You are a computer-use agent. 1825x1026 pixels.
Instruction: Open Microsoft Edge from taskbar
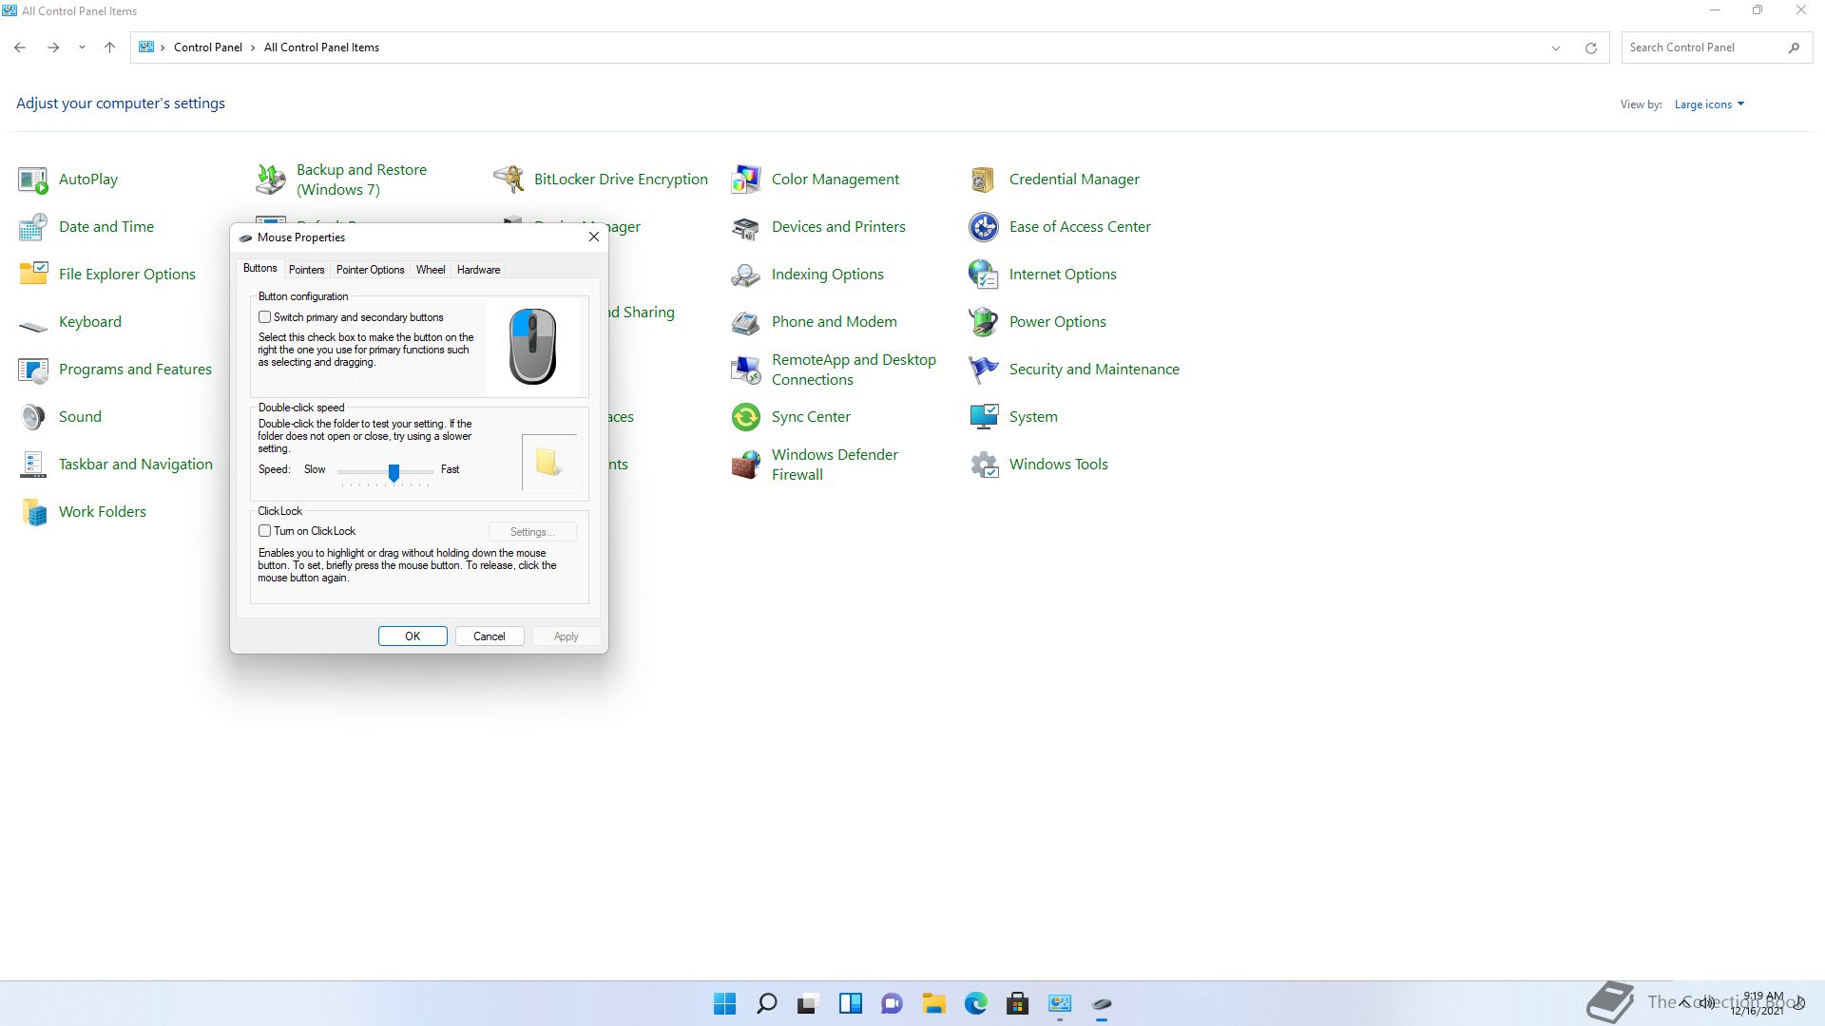click(975, 1004)
